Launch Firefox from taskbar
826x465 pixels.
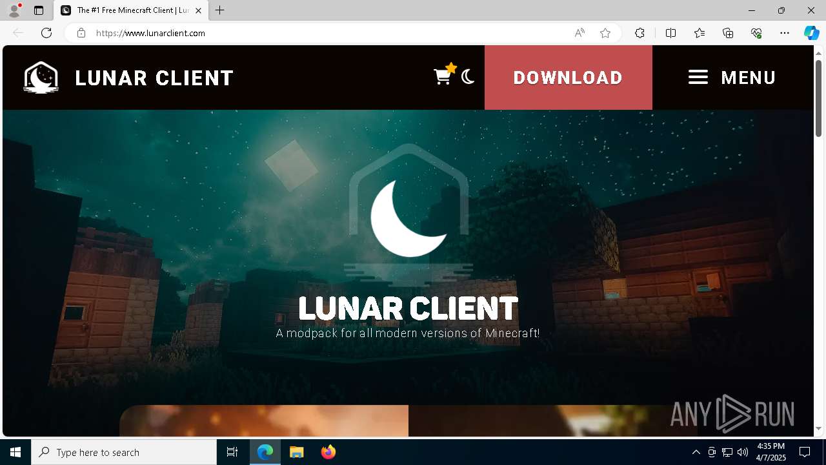[328, 452]
